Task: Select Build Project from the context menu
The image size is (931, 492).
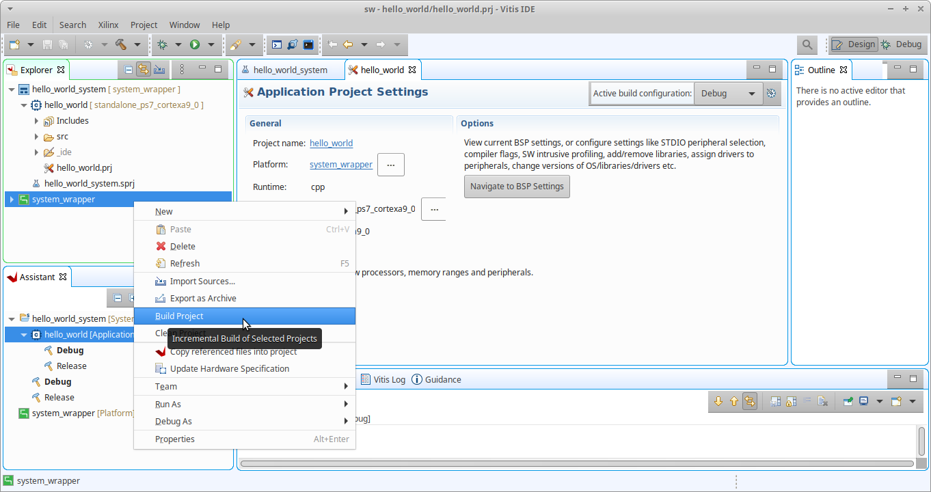Action: [x=179, y=316]
